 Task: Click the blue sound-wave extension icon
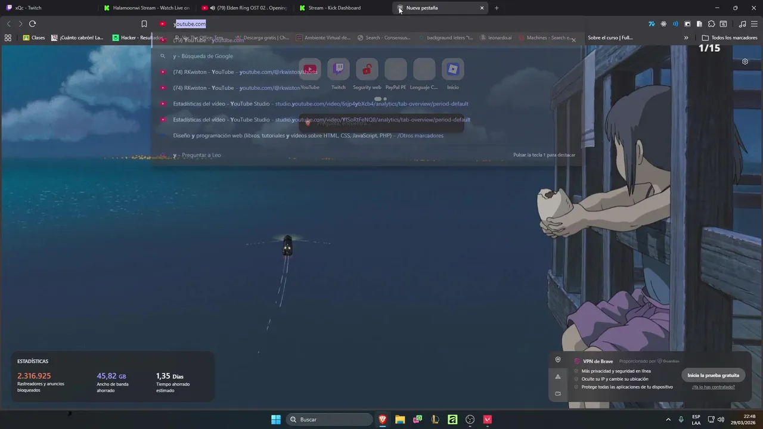(x=675, y=24)
